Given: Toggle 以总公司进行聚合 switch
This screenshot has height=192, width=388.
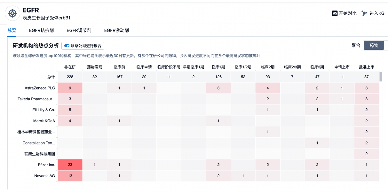Looking at the screenshot, I should [x=67, y=46].
